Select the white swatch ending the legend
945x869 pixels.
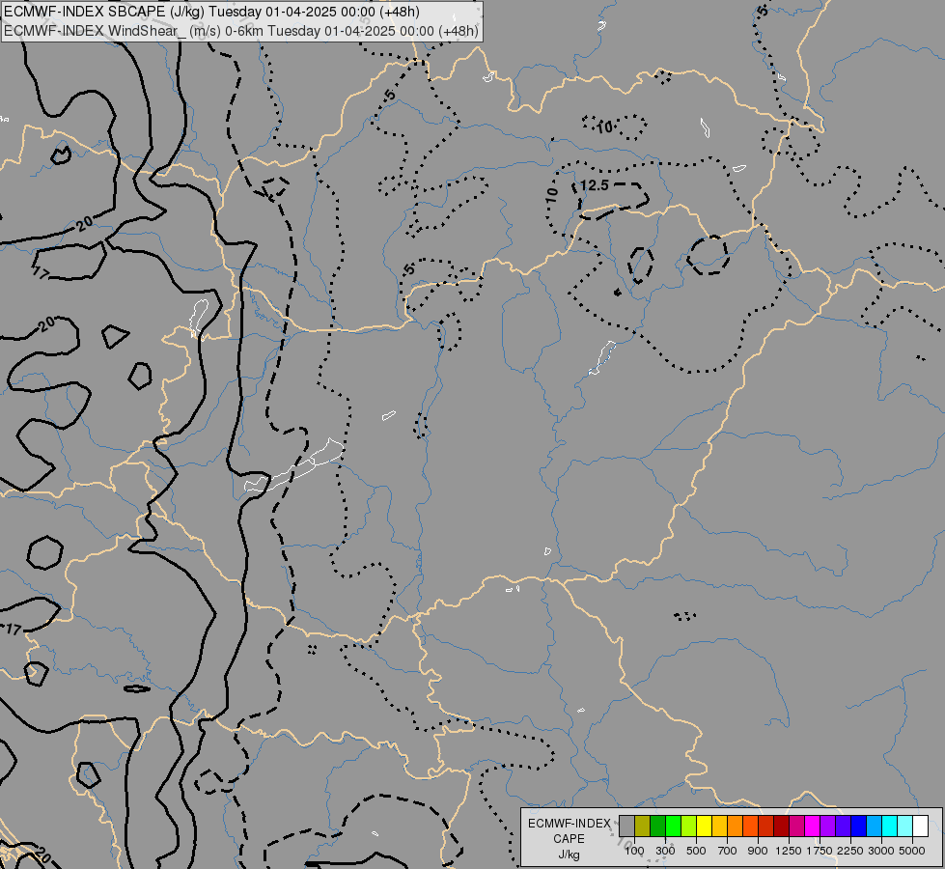pyautogui.click(x=920, y=826)
